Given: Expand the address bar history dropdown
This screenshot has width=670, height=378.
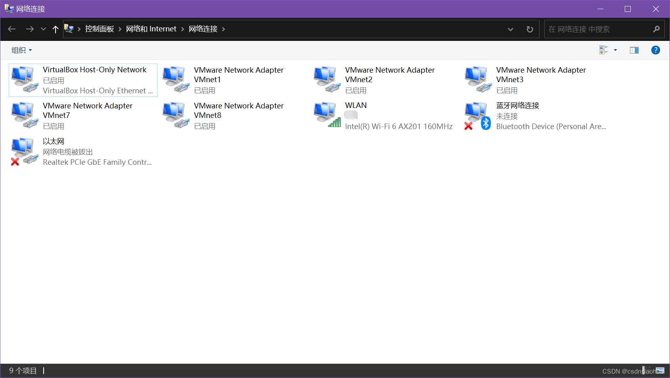Looking at the screenshot, I should [511, 29].
